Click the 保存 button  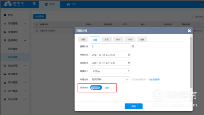pos(134,106)
